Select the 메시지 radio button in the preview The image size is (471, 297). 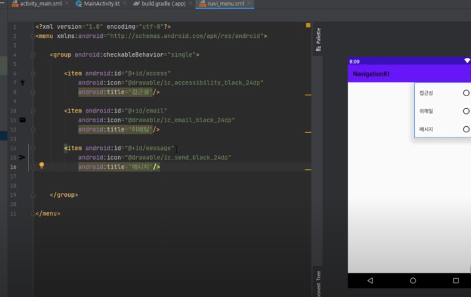coord(466,130)
